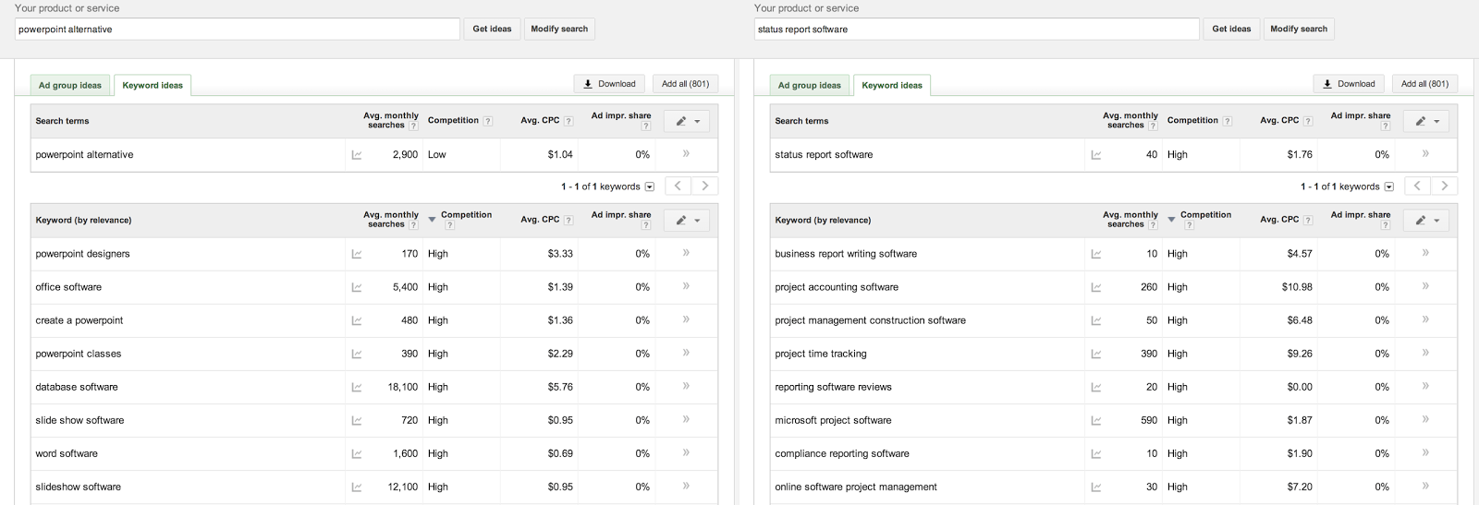Add office software keyword with double-arrow icon

coord(686,286)
